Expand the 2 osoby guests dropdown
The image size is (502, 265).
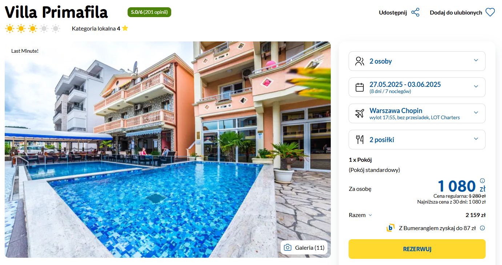[417, 61]
